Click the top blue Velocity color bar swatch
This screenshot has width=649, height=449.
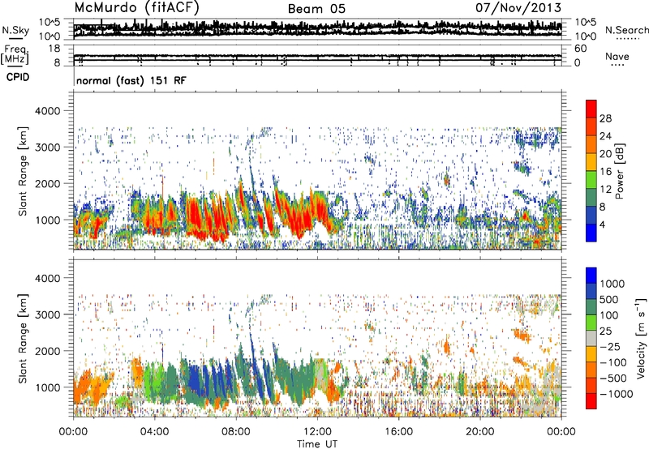(591, 276)
